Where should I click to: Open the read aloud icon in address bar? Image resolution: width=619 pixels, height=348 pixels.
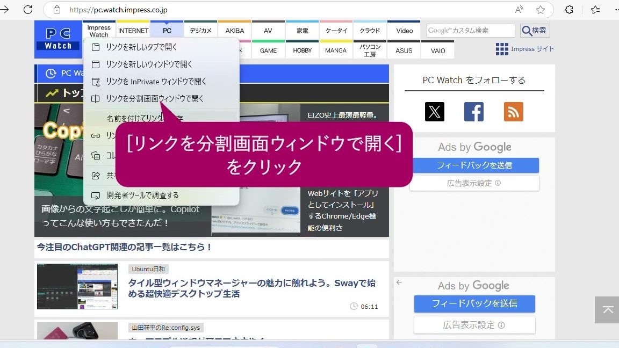pos(519,10)
